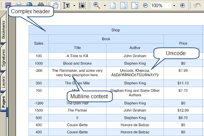Click the '-1200' sales cell
The height and width of the screenshot is (136, 204).
(39, 103)
